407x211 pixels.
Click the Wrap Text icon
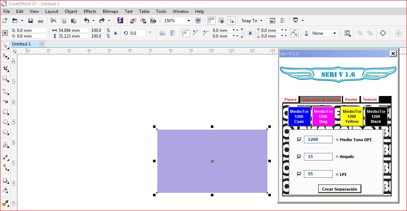347,33
